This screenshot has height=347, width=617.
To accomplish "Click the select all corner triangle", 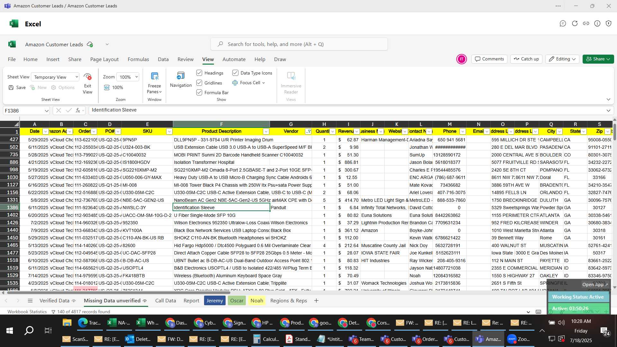I will click(x=16, y=124).
